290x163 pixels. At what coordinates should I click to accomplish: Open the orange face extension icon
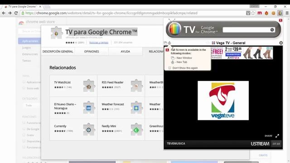(273, 13)
